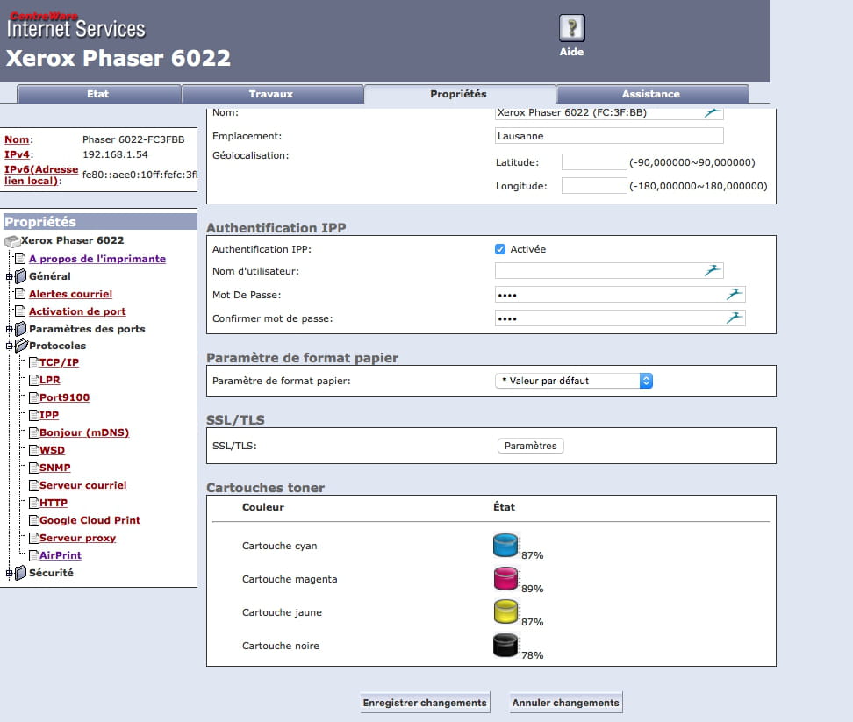
Task: Click the page icon beside Google Cloud Print
Action: [33, 520]
